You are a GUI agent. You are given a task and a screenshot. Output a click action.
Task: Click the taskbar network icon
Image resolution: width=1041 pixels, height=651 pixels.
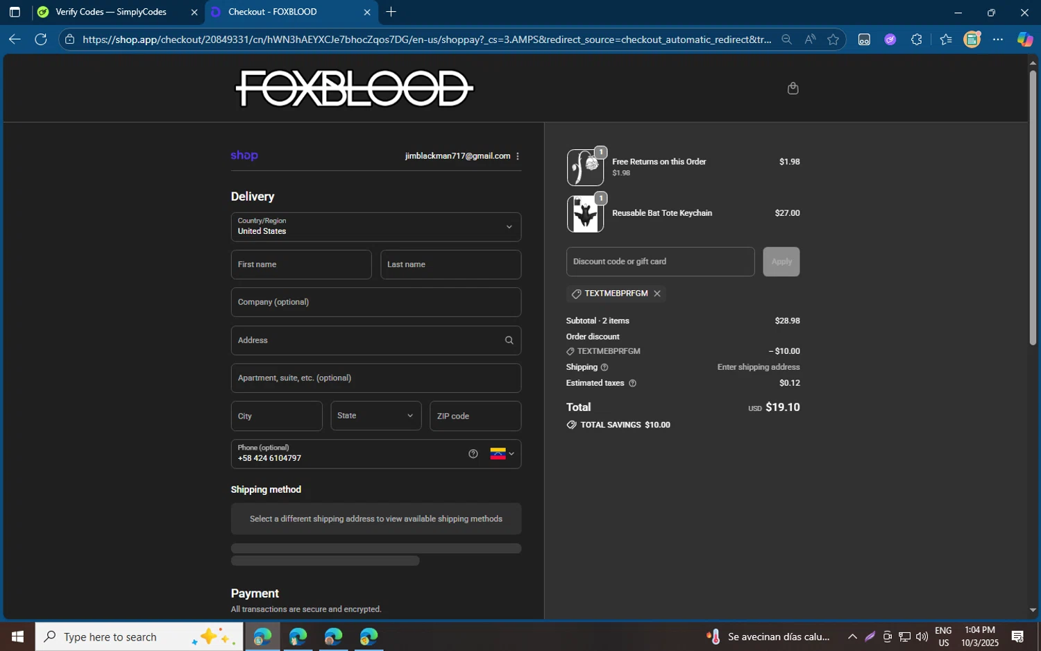tap(904, 636)
